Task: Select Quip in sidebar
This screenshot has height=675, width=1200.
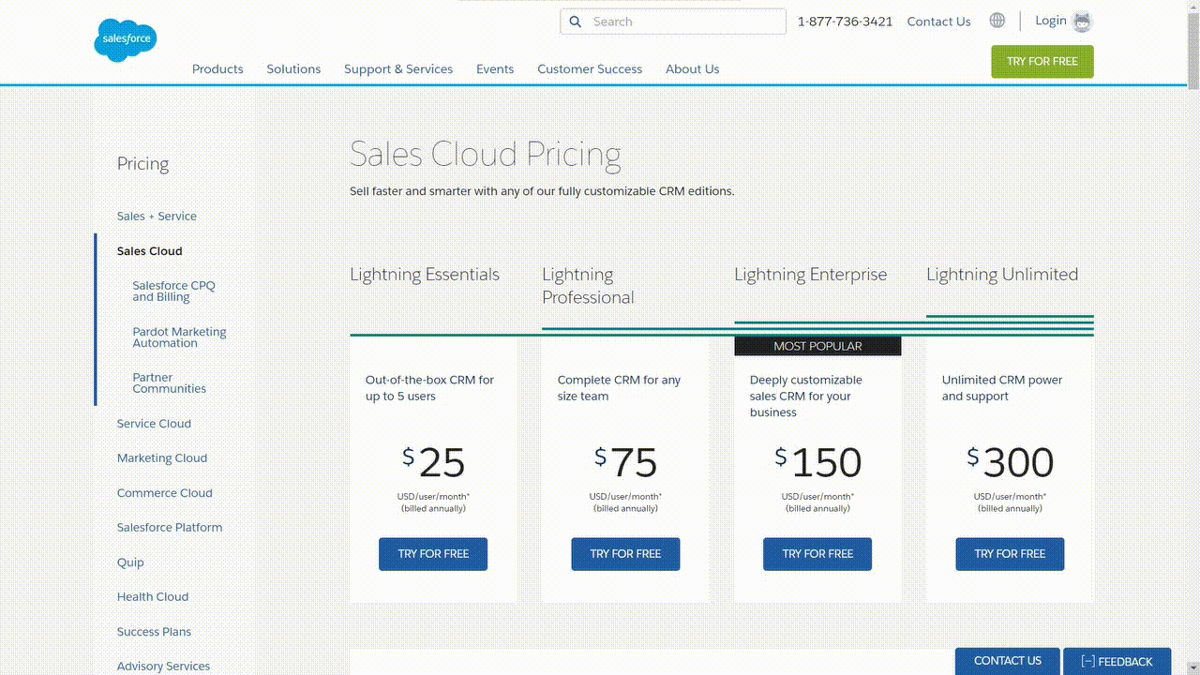Action: [x=130, y=562]
